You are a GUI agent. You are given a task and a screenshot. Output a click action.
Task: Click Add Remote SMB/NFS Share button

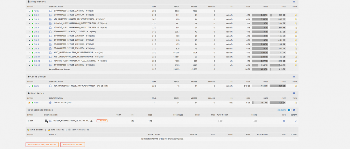pos(42,144)
